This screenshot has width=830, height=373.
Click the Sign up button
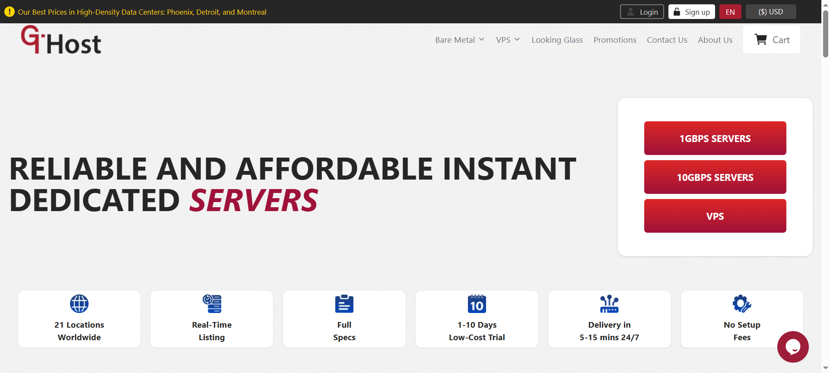[691, 12]
